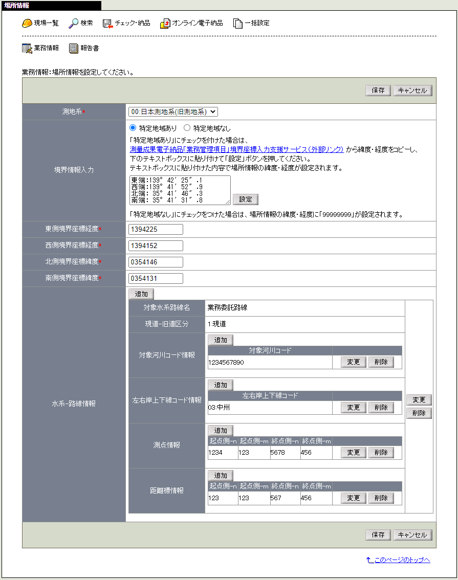
Task: Open the 測地系 dropdown
Action: point(173,111)
